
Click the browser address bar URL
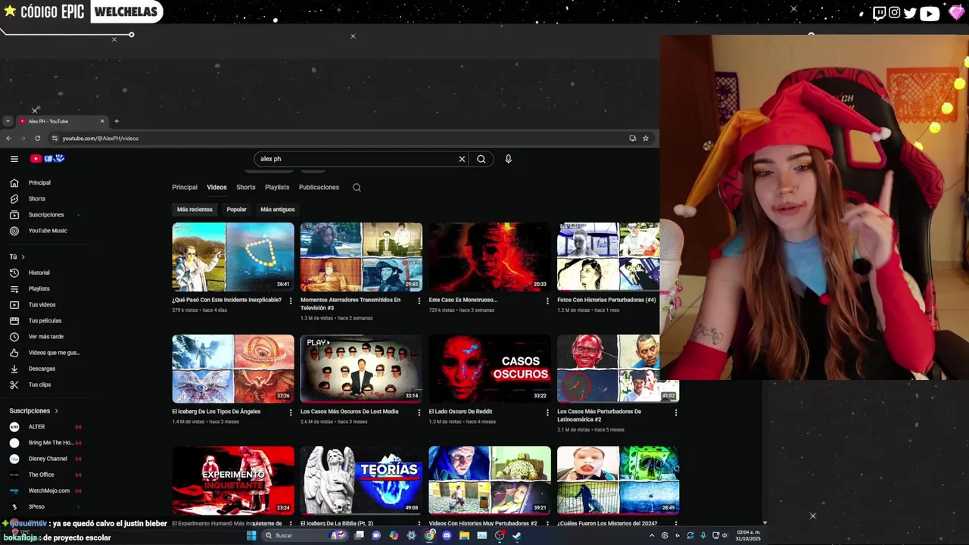point(100,138)
